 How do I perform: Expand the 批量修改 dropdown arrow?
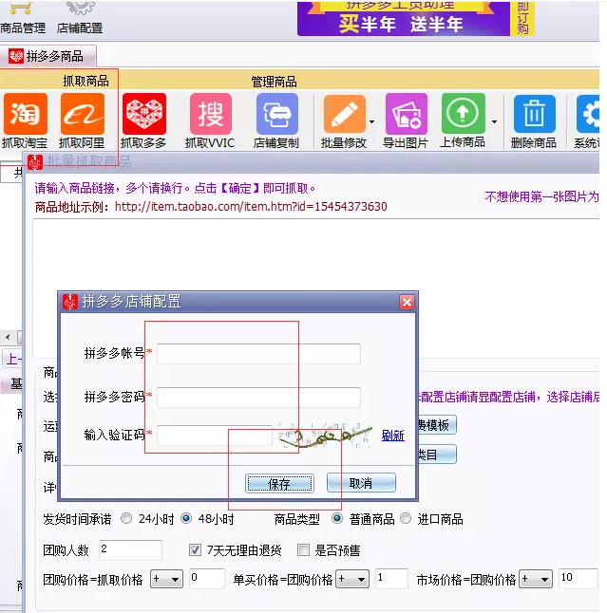coord(371,122)
